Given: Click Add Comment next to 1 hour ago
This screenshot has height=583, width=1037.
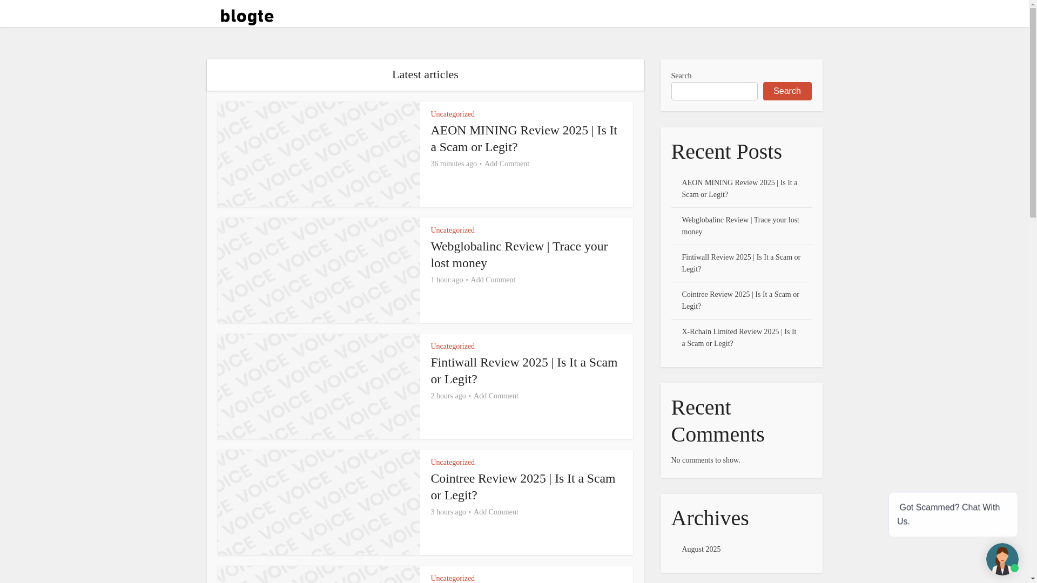Looking at the screenshot, I should click(493, 280).
